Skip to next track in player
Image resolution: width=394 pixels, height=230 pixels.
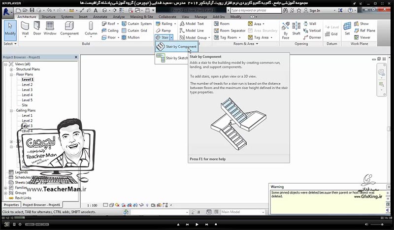tap(206, 224)
